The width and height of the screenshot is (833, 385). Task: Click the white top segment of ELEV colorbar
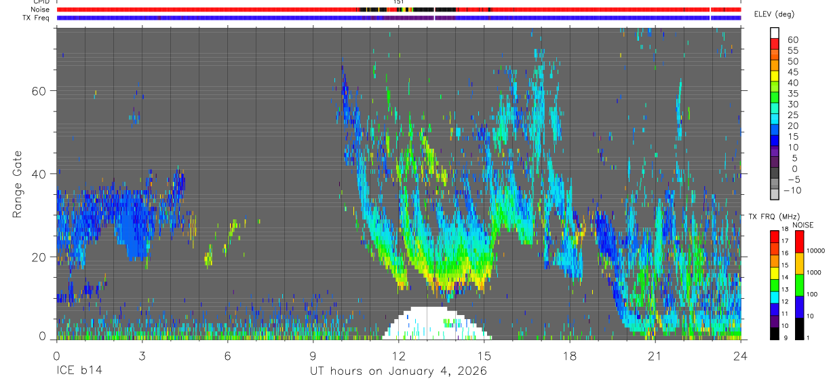point(775,33)
